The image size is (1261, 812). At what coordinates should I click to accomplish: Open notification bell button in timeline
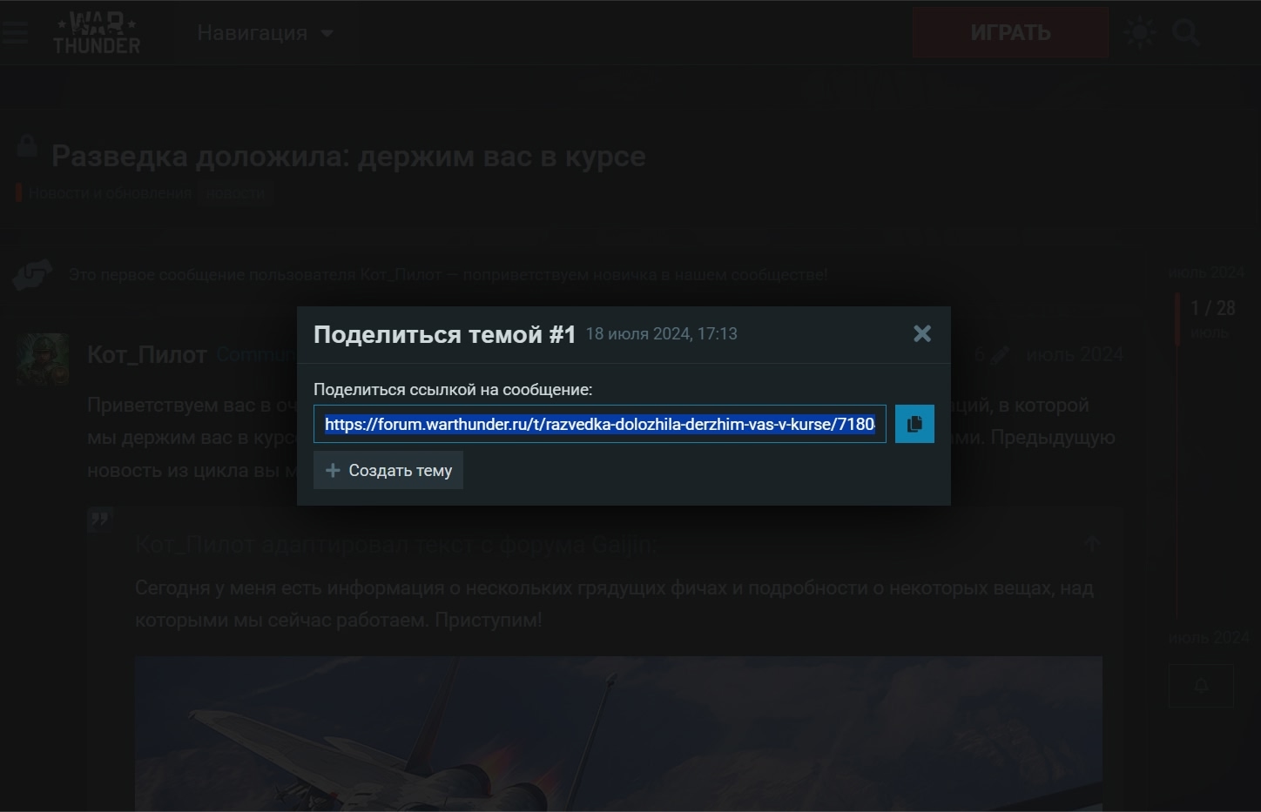[x=1201, y=686]
